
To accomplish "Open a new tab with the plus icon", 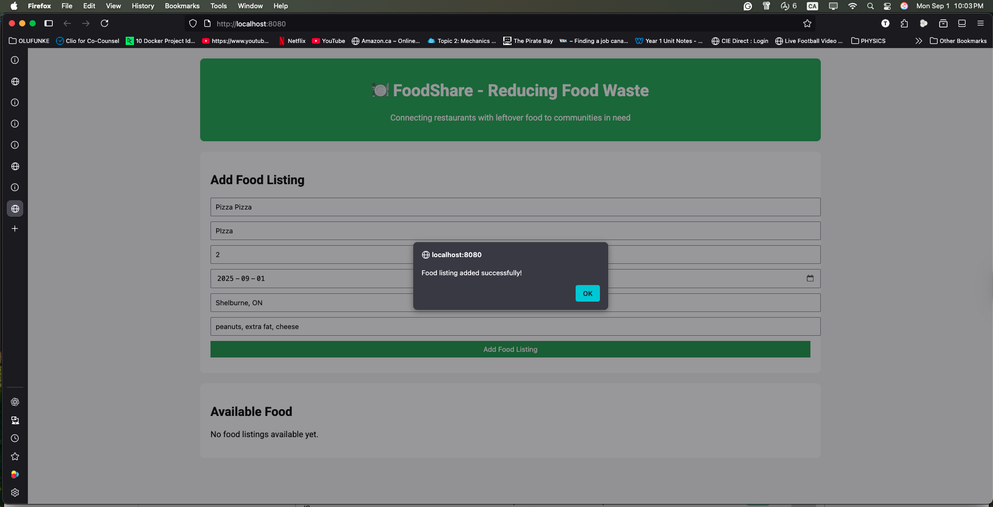I will [15, 228].
